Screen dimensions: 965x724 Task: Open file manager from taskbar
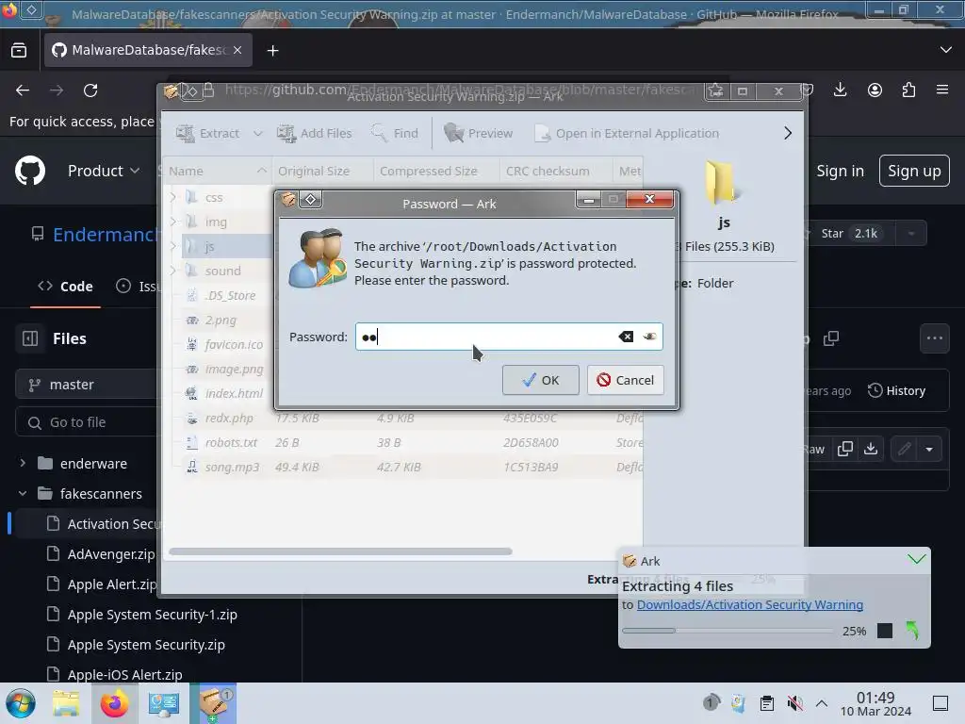point(66,703)
